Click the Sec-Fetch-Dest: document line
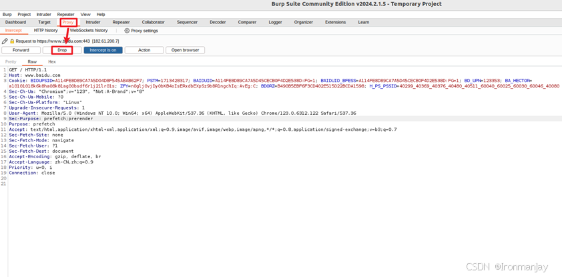The height and width of the screenshot is (277, 562). point(41,152)
